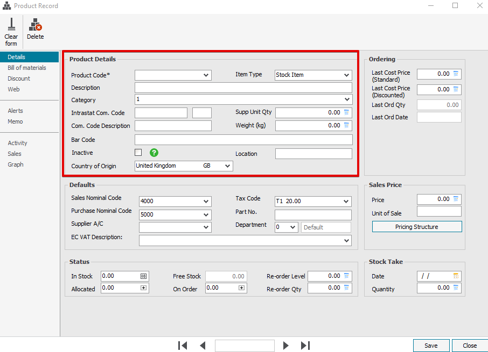
Task: Expand the Item Type dropdown
Action: 346,75
